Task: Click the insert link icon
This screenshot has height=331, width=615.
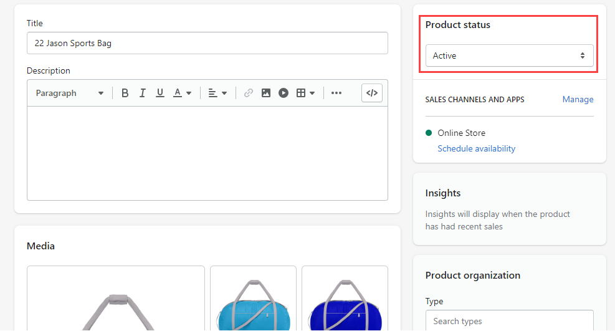Action: (249, 93)
